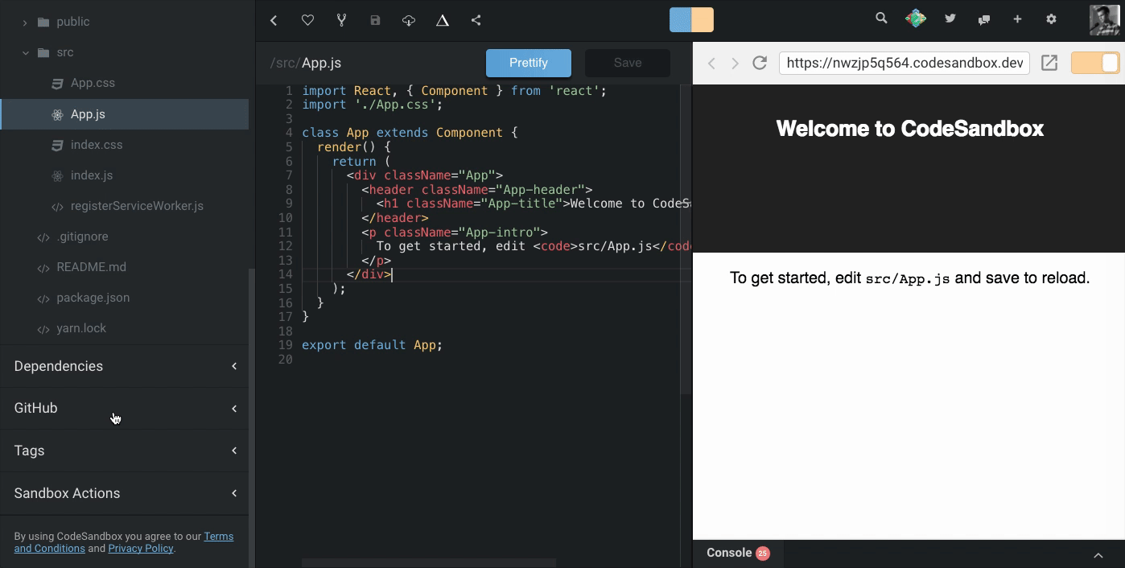Open the share icon in toolbar

click(476, 20)
